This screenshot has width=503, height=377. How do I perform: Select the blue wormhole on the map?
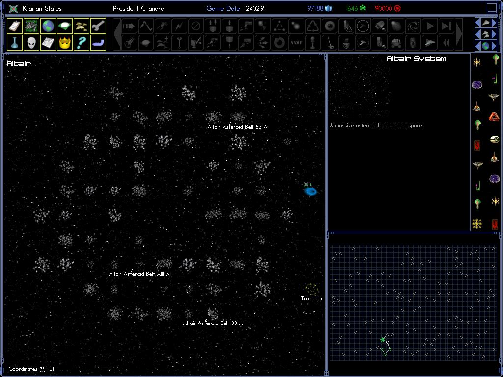pos(310,191)
